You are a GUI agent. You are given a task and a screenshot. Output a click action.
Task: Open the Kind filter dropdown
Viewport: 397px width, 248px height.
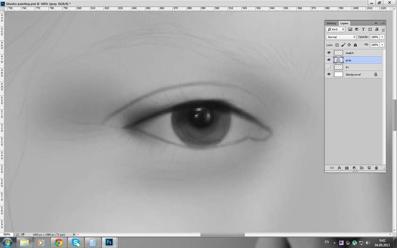point(336,30)
